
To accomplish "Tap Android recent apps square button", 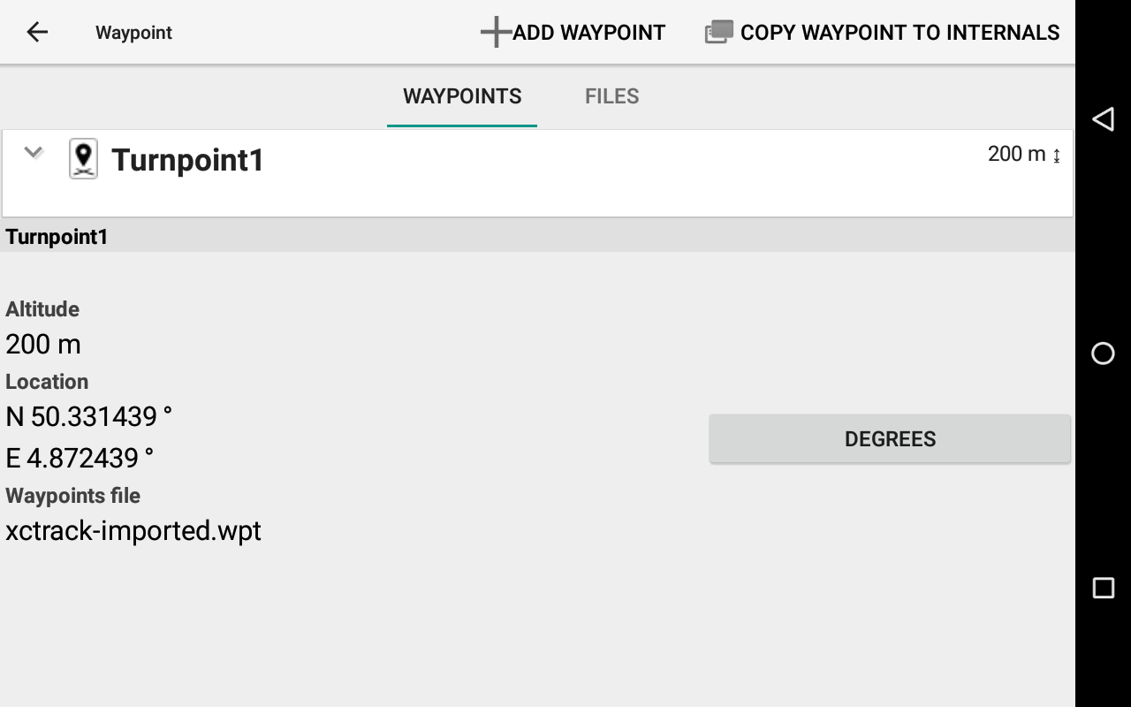I will click(x=1103, y=588).
